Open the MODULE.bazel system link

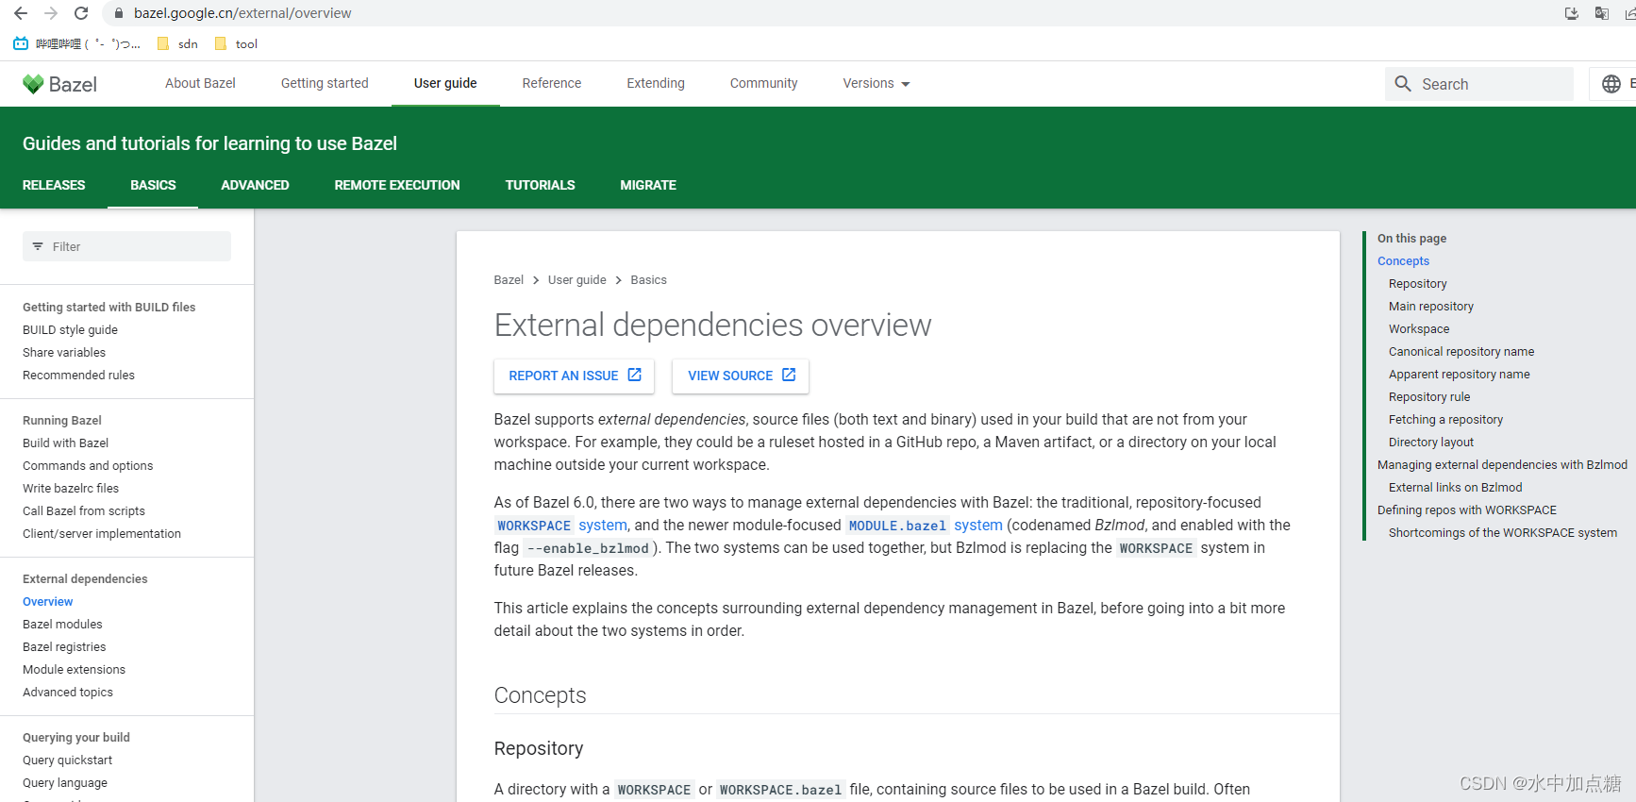point(924,526)
